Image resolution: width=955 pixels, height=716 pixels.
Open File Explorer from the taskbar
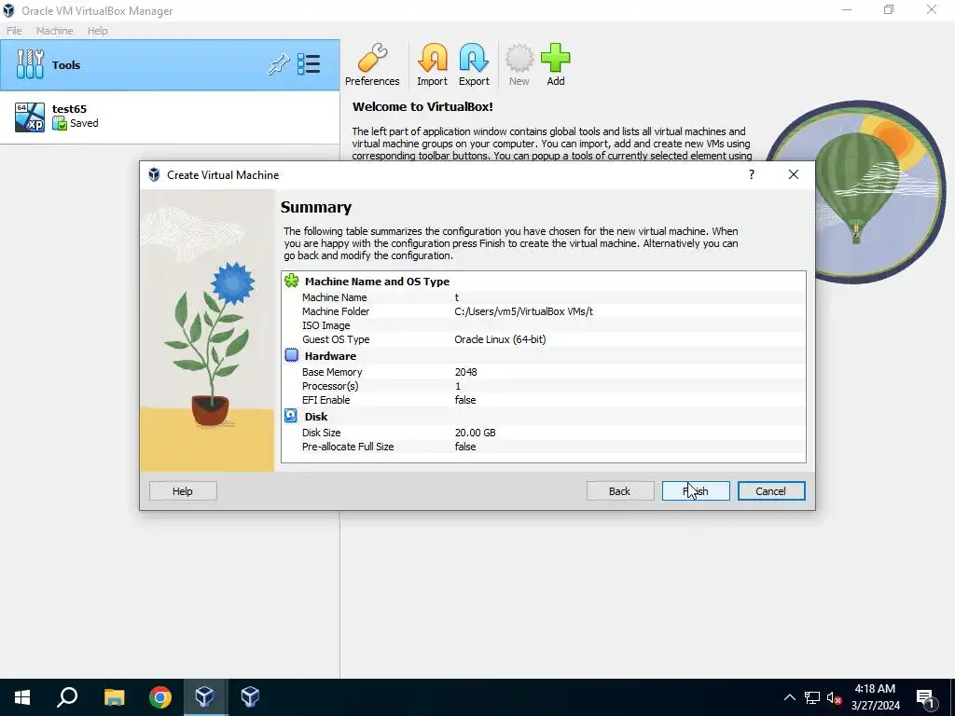click(114, 697)
